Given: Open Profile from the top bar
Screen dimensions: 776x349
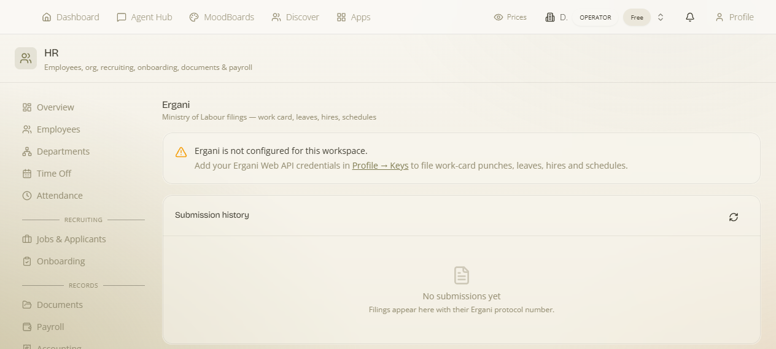Looking at the screenshot, I should pyautogui.click(x=734, y=17).
